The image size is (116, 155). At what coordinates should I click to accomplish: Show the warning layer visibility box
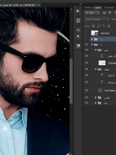pos(86,33)
